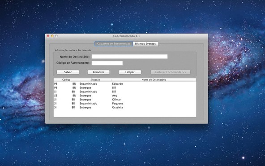Click the Remover button

pyautogui.click(x=98, y=72)
